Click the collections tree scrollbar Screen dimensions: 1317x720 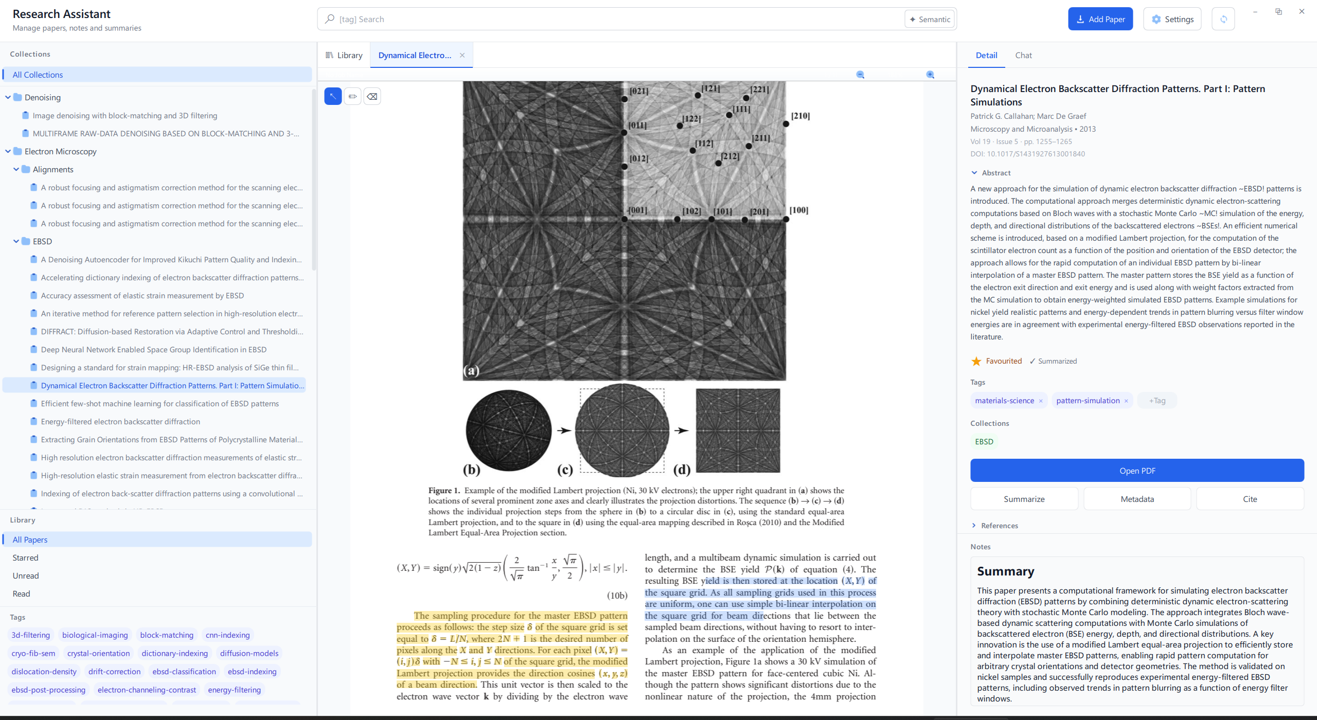click(x=314, y=180)
